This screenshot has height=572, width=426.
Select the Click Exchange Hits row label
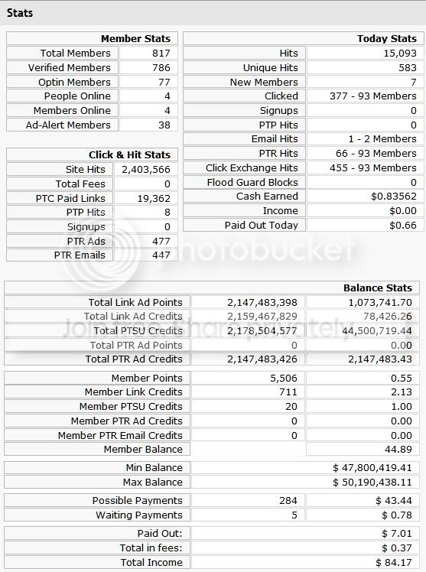[x=252, y=167]
